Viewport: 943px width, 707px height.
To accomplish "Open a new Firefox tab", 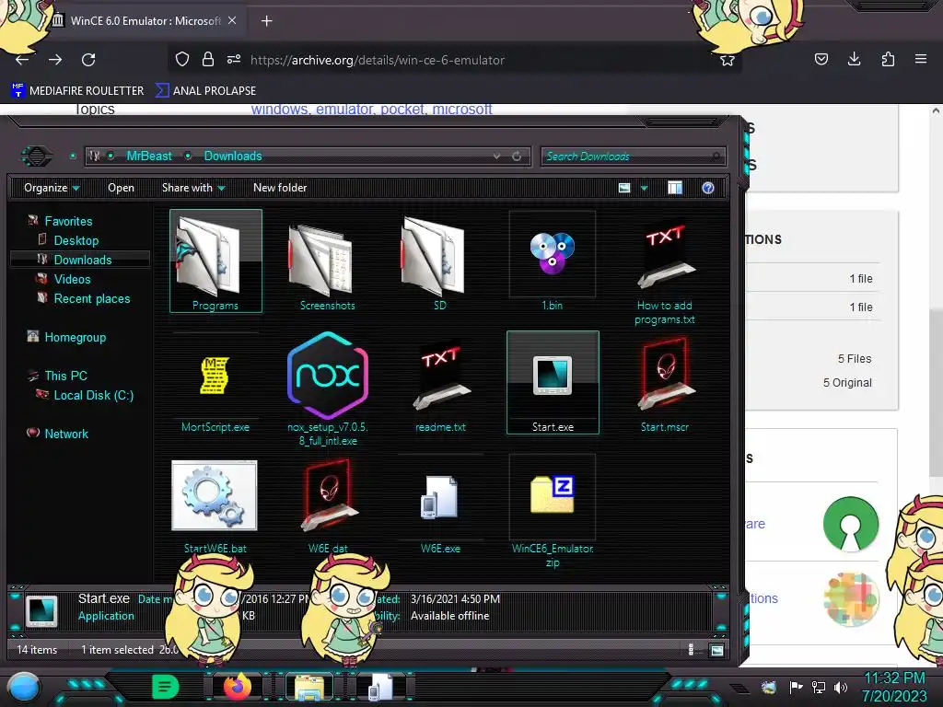I will coord(266,21).
